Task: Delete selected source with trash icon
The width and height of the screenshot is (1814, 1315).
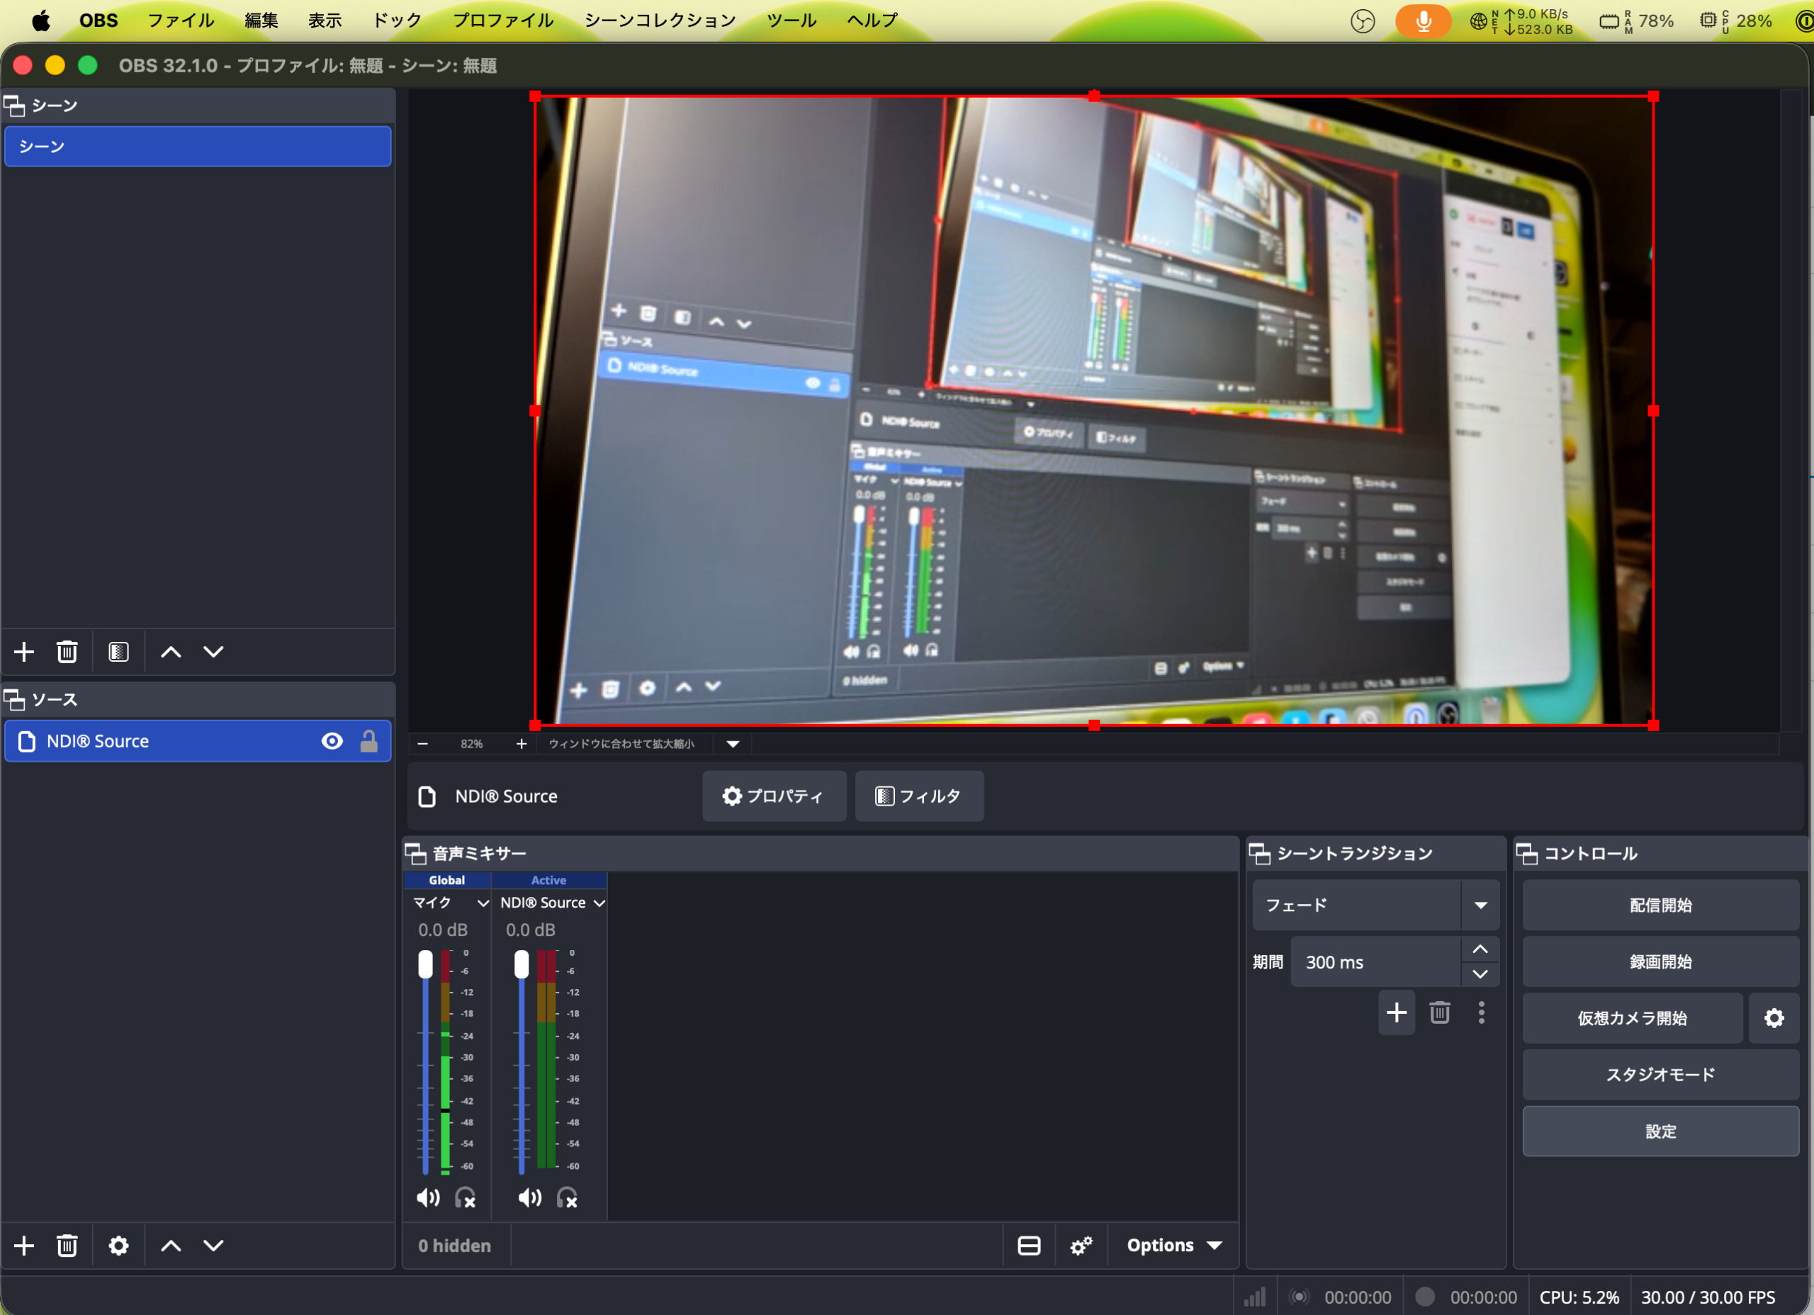Action: click(67, 1246)
